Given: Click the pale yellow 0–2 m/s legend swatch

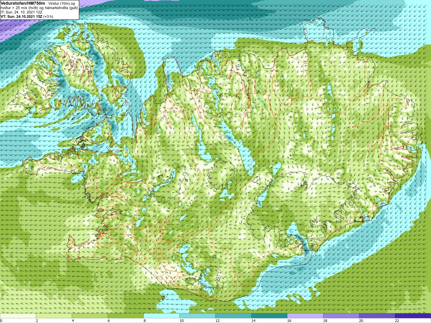Looking at the screenshot, I should (18, 316).
